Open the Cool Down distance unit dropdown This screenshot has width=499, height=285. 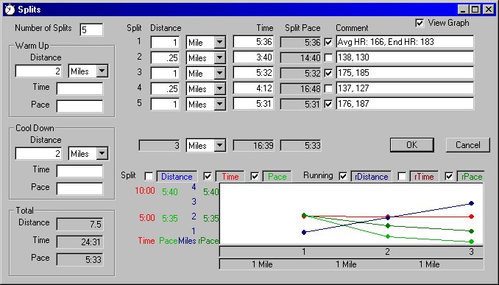coord(102,153)
